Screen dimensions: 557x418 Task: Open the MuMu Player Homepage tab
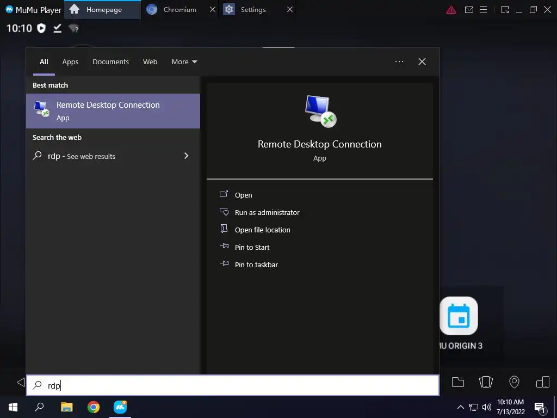pyautogui.click(x=103, y=10)
